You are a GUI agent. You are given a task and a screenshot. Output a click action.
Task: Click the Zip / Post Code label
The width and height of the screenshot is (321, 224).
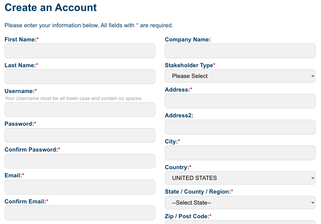pyautogui.click(x=187, y=216)
